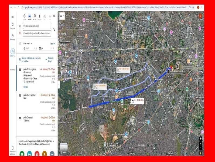
Task: Explore nearby restaurants green icon
Action: click(22, 153)
